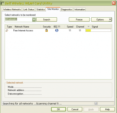The image size is (117, 113).
Task: Select the Free Internet Access network name
Action: 23,31
